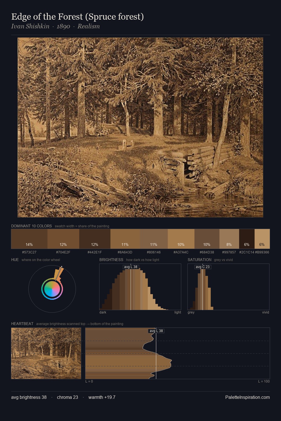
Task: Click the 'dark' label under the brightness chart
Action: 103,312
